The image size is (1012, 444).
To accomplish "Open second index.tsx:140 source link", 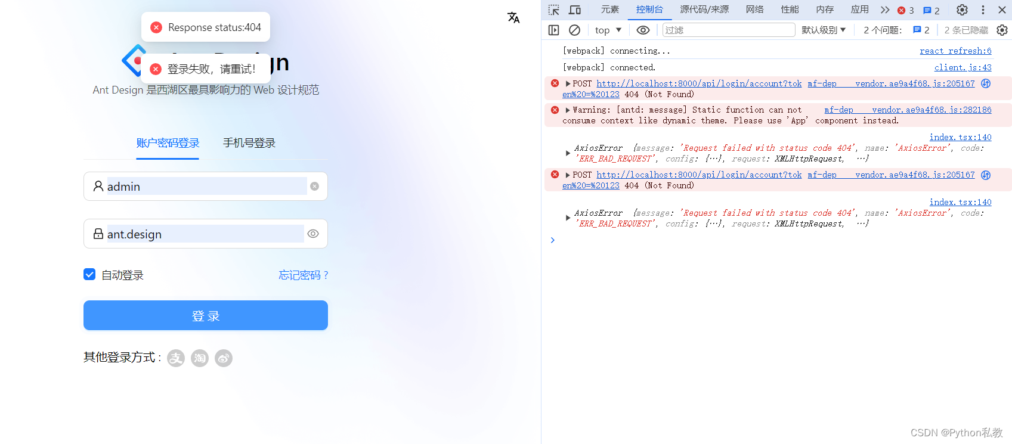I will (960, 203).
